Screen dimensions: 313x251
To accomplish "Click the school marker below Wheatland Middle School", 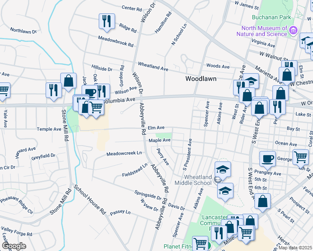I will pyautogui.click(x=225, y=192).
